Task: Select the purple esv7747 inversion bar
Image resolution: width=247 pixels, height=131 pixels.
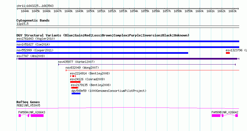Action: coord(128,59)
